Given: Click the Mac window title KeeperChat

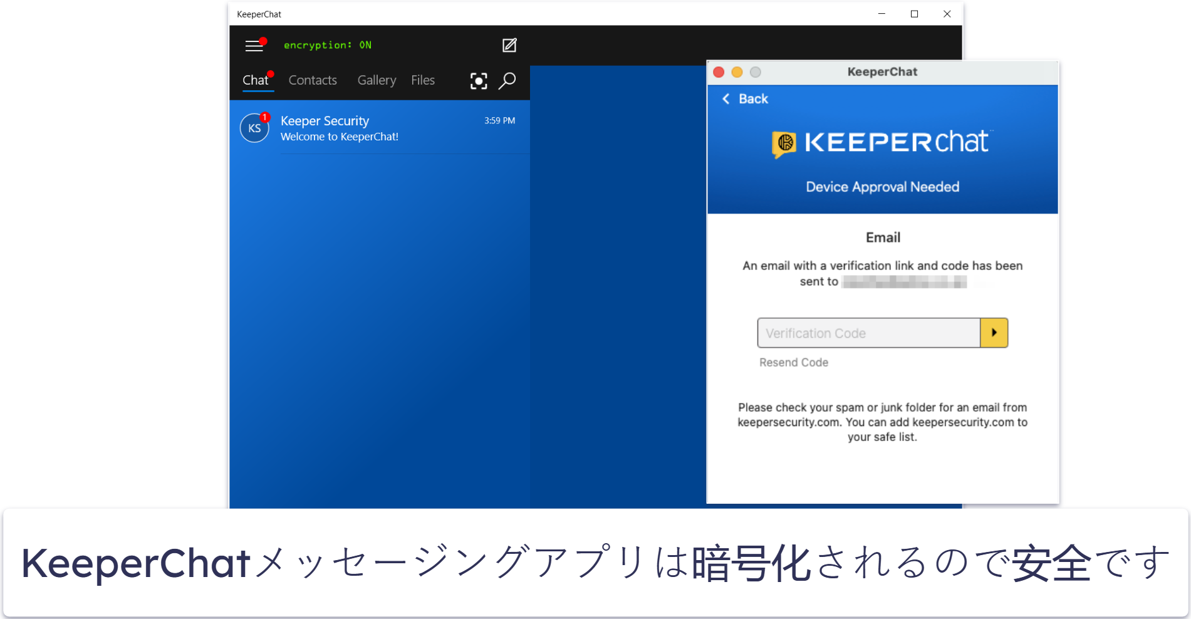Looking at the screenshot, I should click(882, 72).
